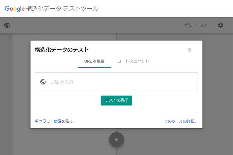233x155 pixels.
Task: Switch to the コード スニペット tab
Action: pos(133,61)
